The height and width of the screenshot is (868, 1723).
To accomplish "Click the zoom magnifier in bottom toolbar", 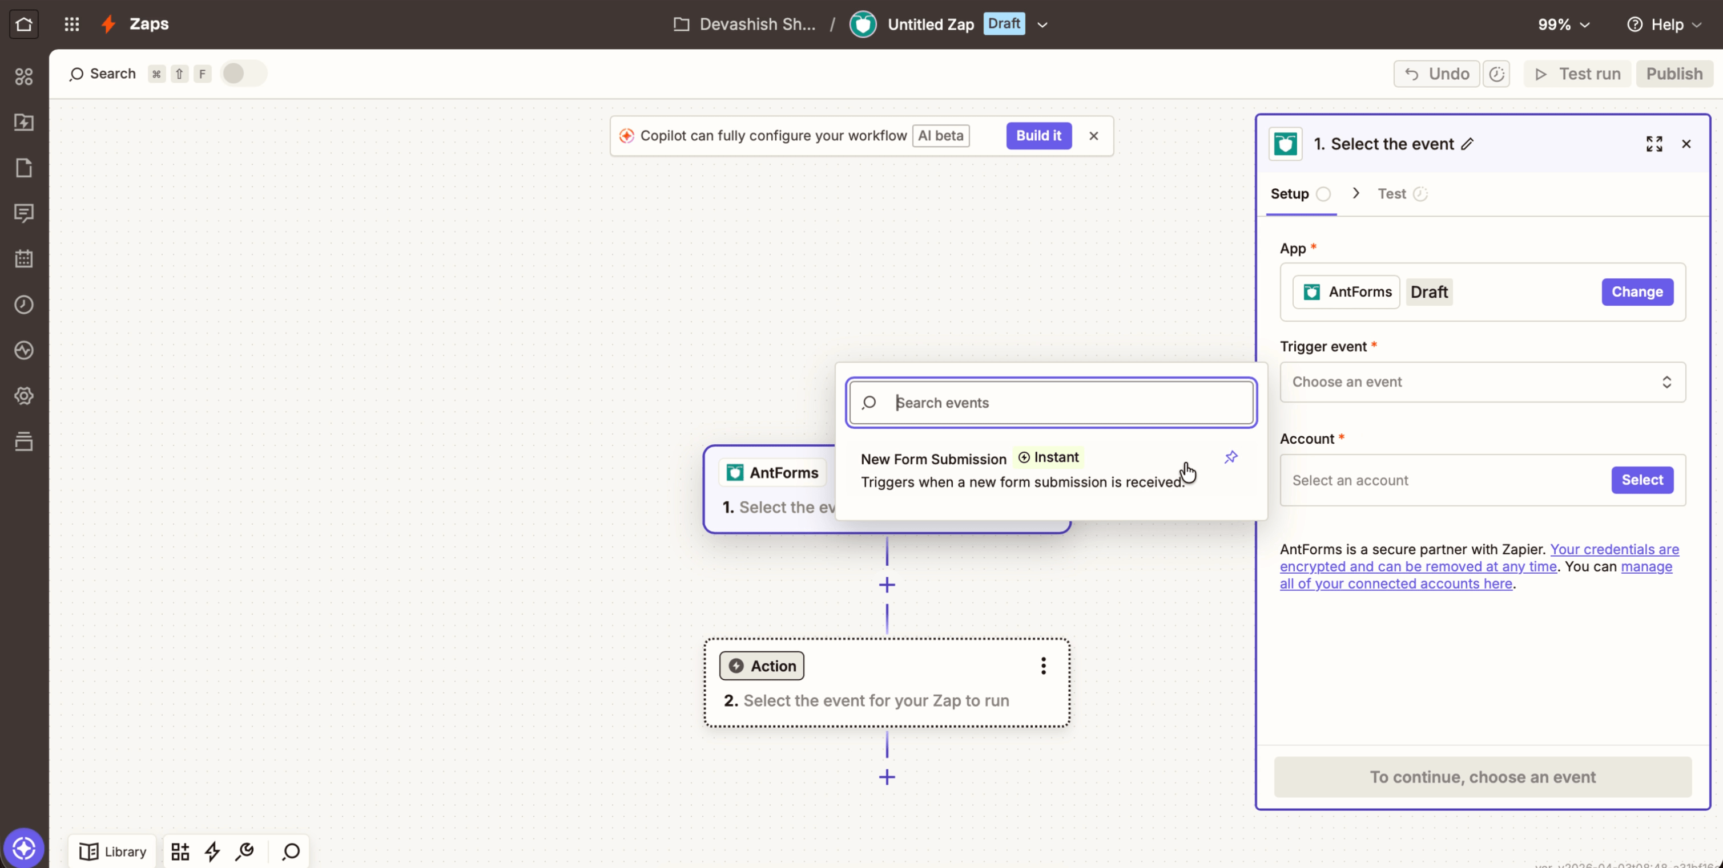I will click(x=290, y=851).
